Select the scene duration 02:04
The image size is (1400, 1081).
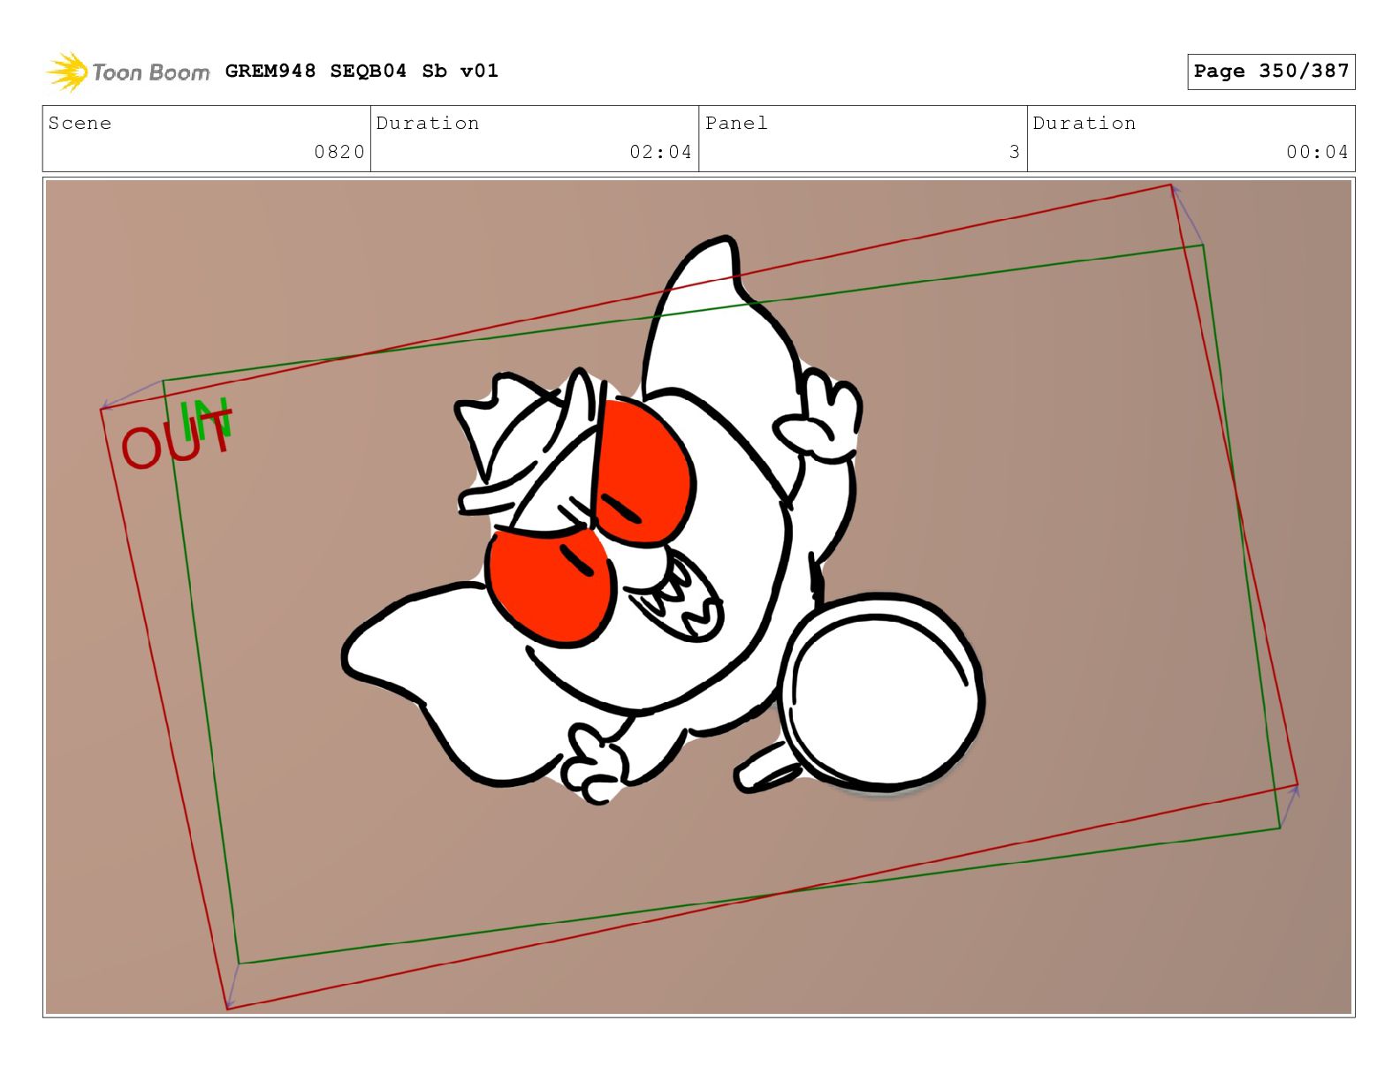pyautogui.click(x=660, y=152)
